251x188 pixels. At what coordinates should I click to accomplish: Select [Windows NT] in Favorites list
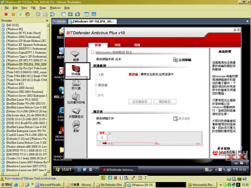[15, 84]
